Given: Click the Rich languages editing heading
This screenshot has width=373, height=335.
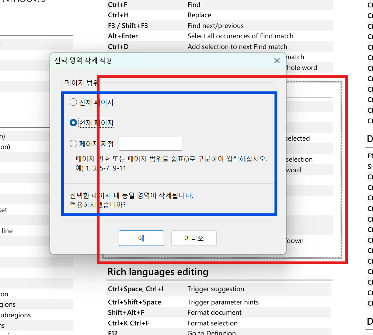Looking at the screenshot, I should 158,272.
